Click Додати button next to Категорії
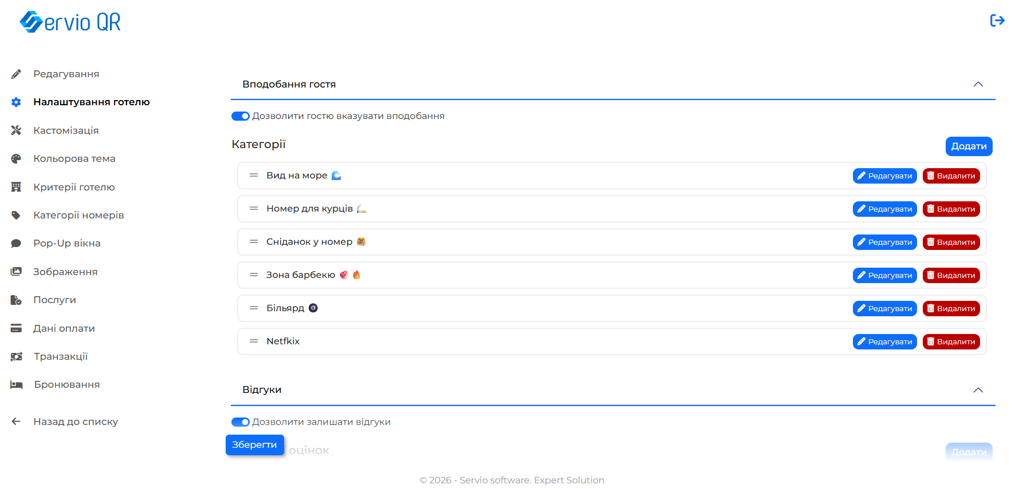This screenshot has height=489, width=1019. [969, 146]
